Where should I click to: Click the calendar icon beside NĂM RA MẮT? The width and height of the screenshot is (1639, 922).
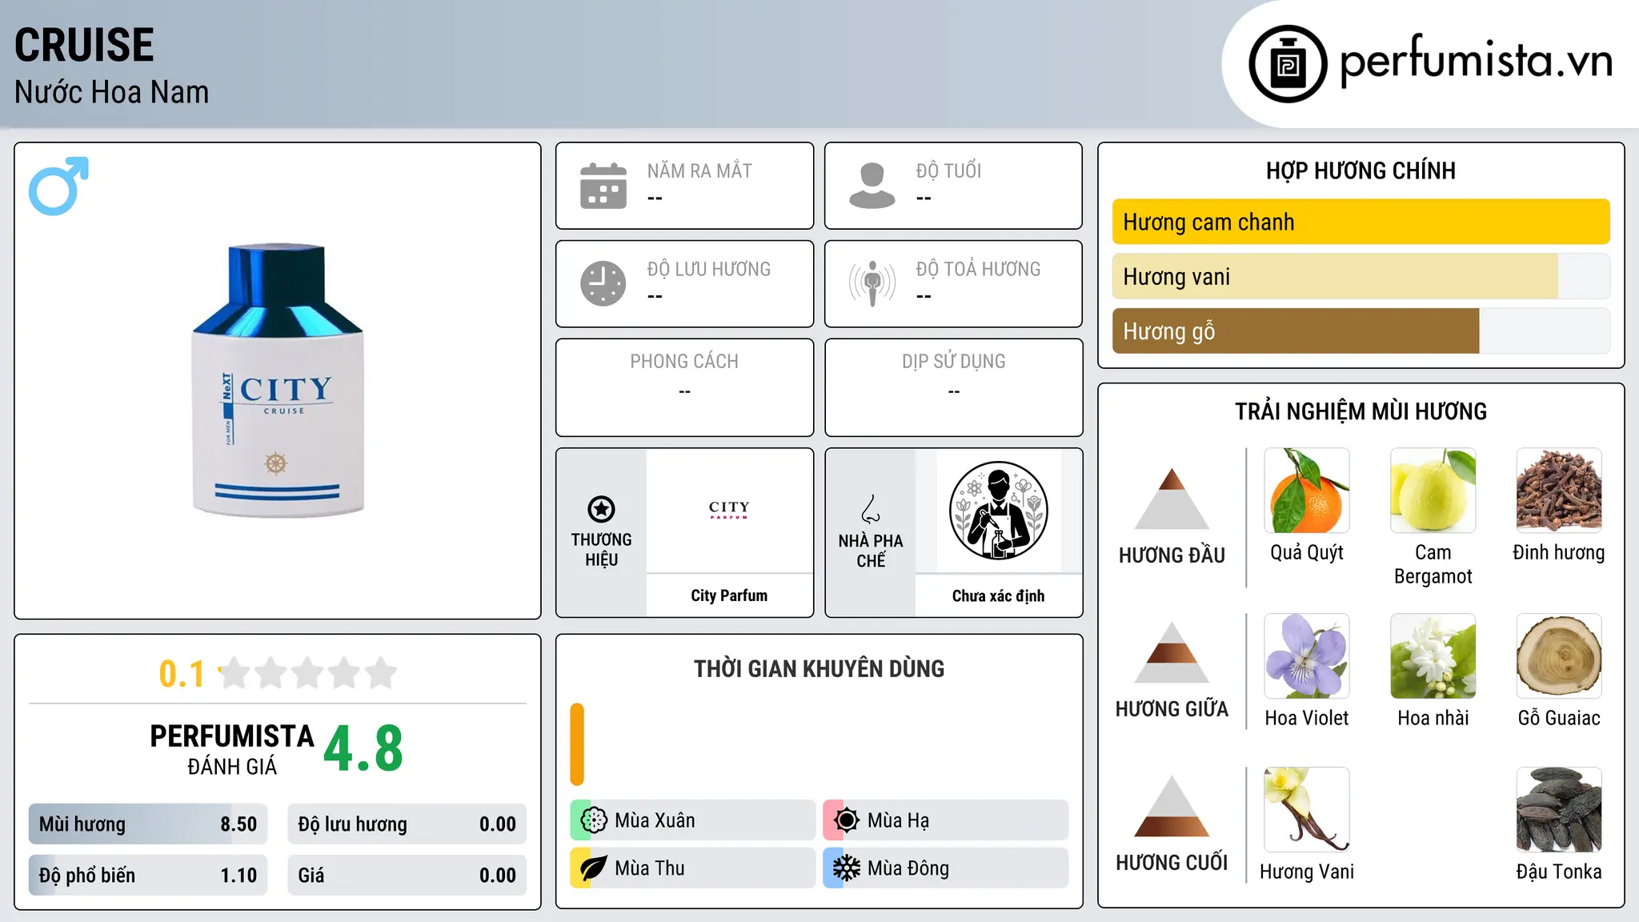click(603, 186)
